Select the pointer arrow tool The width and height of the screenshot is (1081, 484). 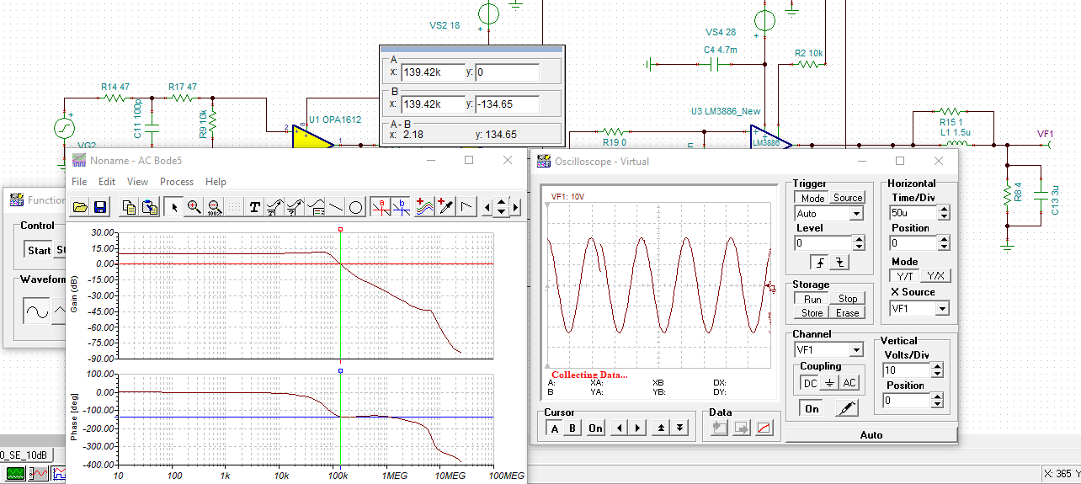click(173, 206)
